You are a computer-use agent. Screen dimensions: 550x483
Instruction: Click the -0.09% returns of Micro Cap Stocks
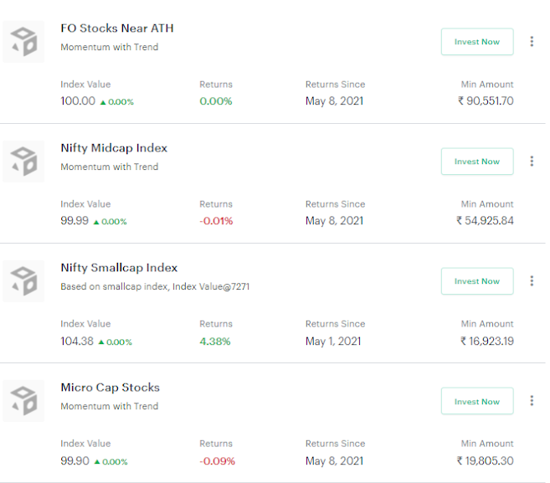click(217, 461)
